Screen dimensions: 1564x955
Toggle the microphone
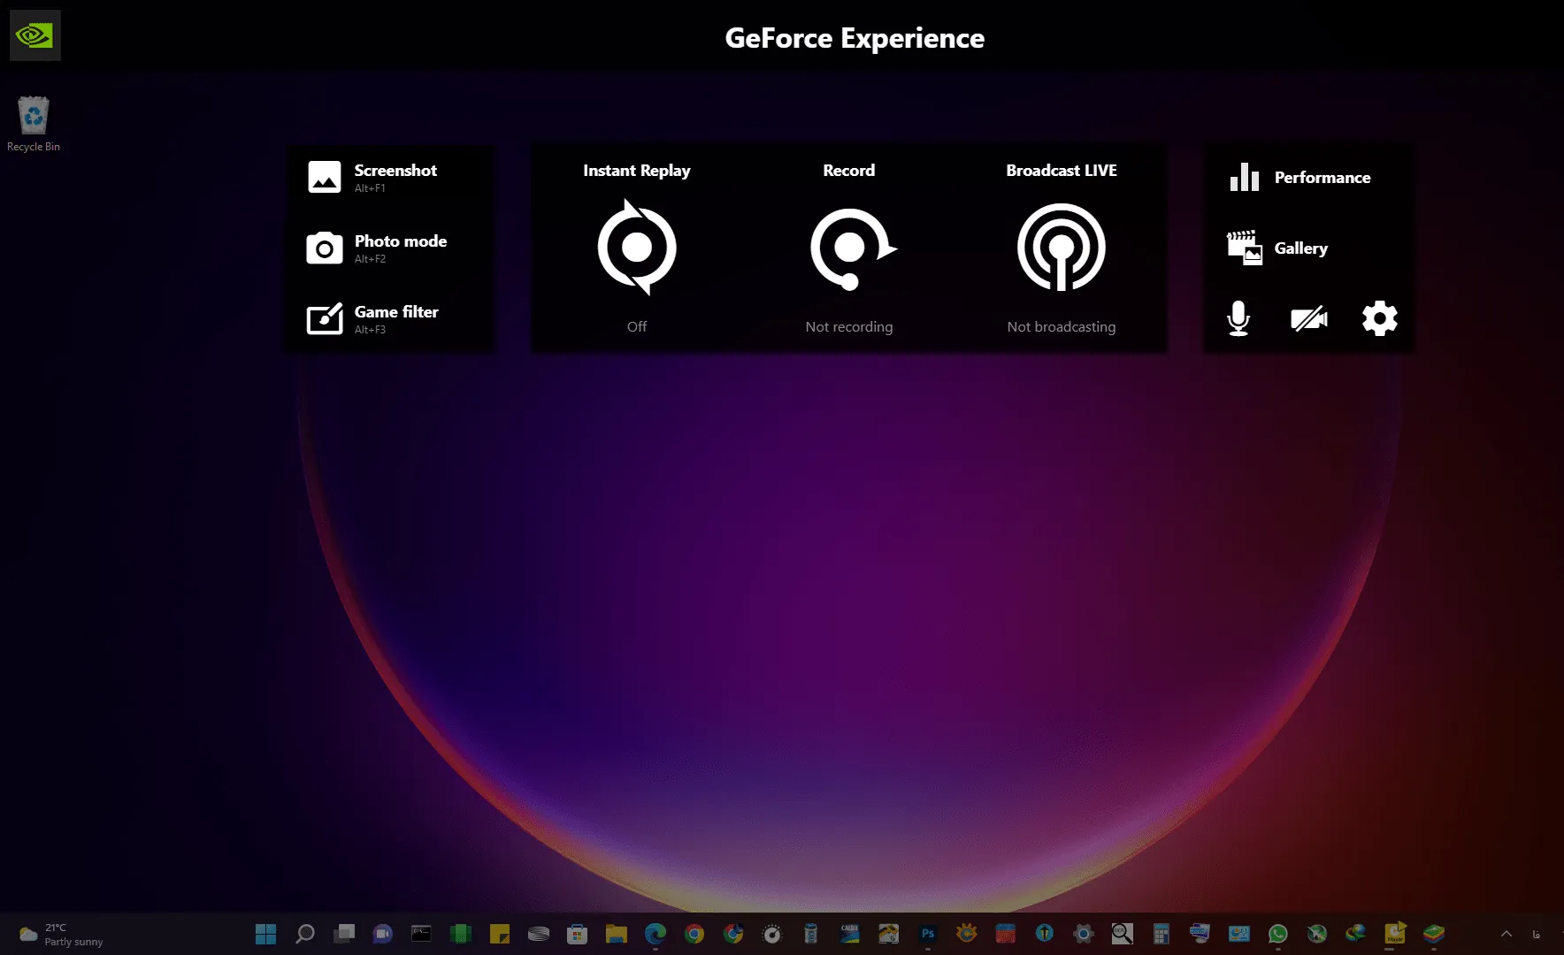pyautogui.click(x=1238, y=318)
